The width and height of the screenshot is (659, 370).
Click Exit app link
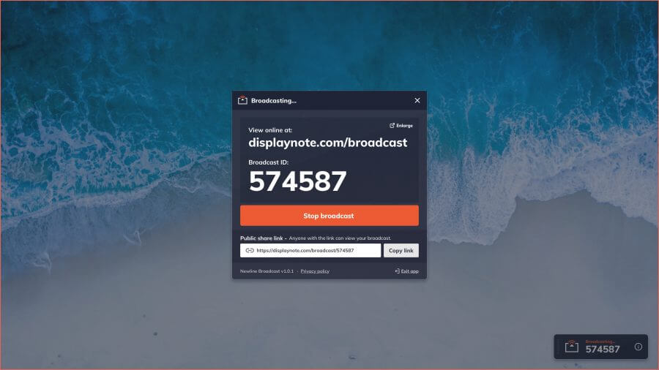[x=406, y=271]
